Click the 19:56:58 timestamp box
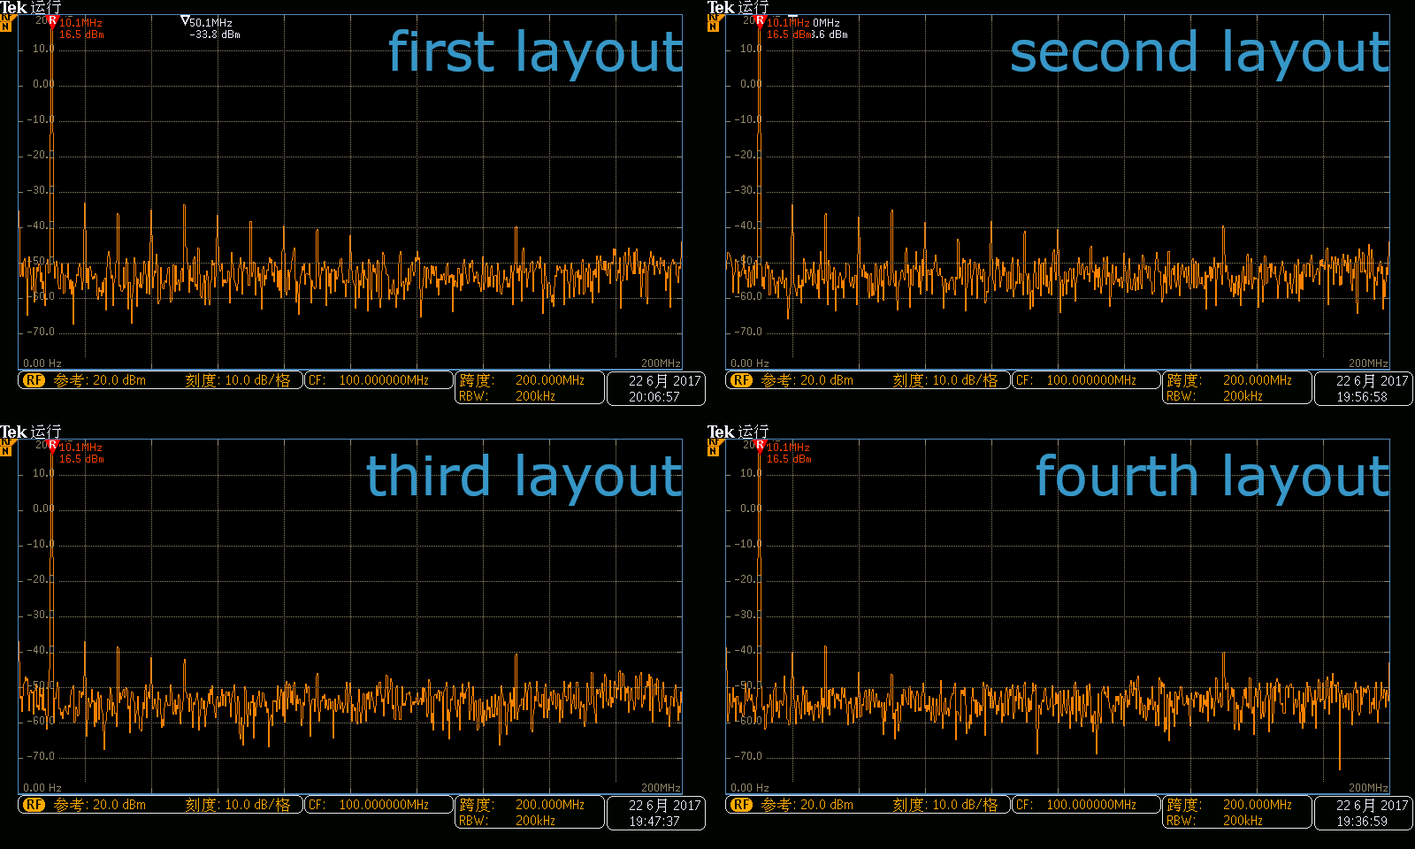 pyautogui.click(x=1364, y=388)
